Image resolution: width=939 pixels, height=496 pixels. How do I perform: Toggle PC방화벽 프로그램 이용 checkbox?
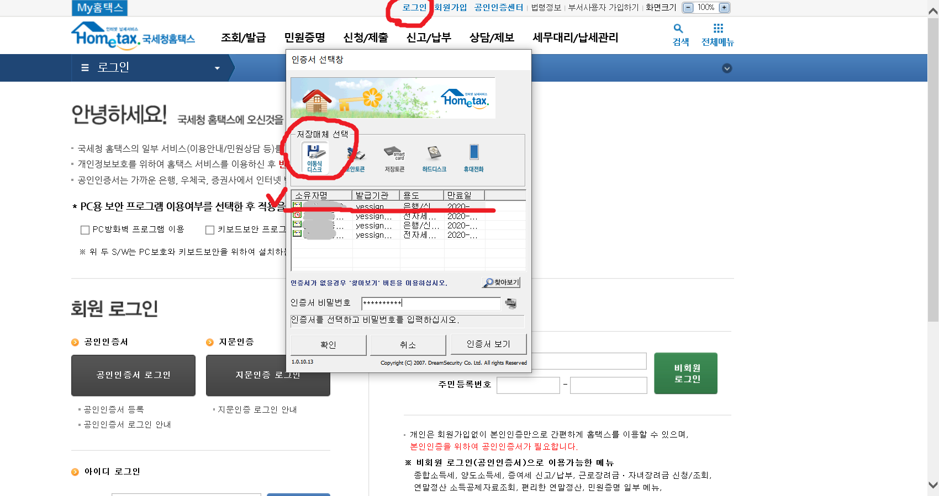(85, 230)
